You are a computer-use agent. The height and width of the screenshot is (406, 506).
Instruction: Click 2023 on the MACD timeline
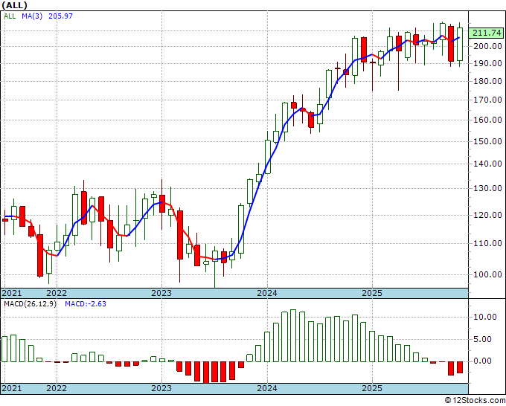(x=161, y=388)
